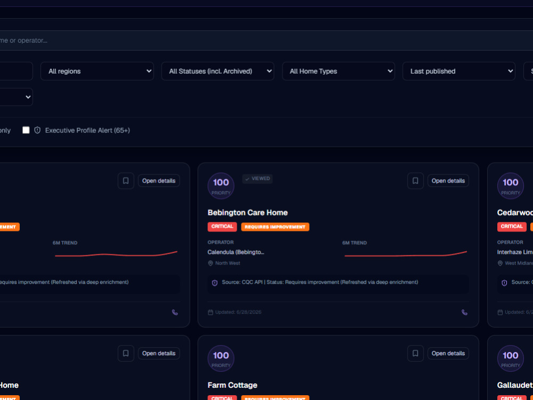The width and height of the screenshot is (533, 400).
Task: Click the CRITICAL tag on Bebington card
Action: point(222,227)
